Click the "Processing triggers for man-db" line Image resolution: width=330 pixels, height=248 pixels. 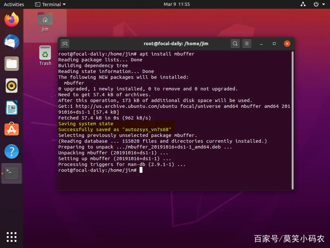coord(122,164)
